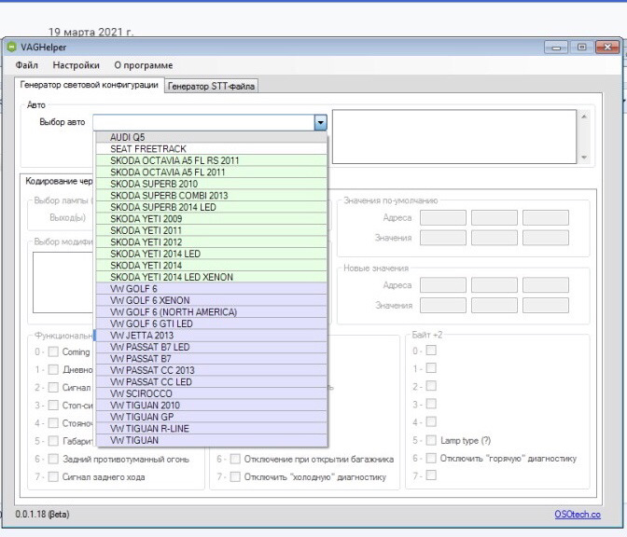Collapse the Выбор авто dropdown arrow
This screenshot has height=537, width=627.
click(320, 122)
